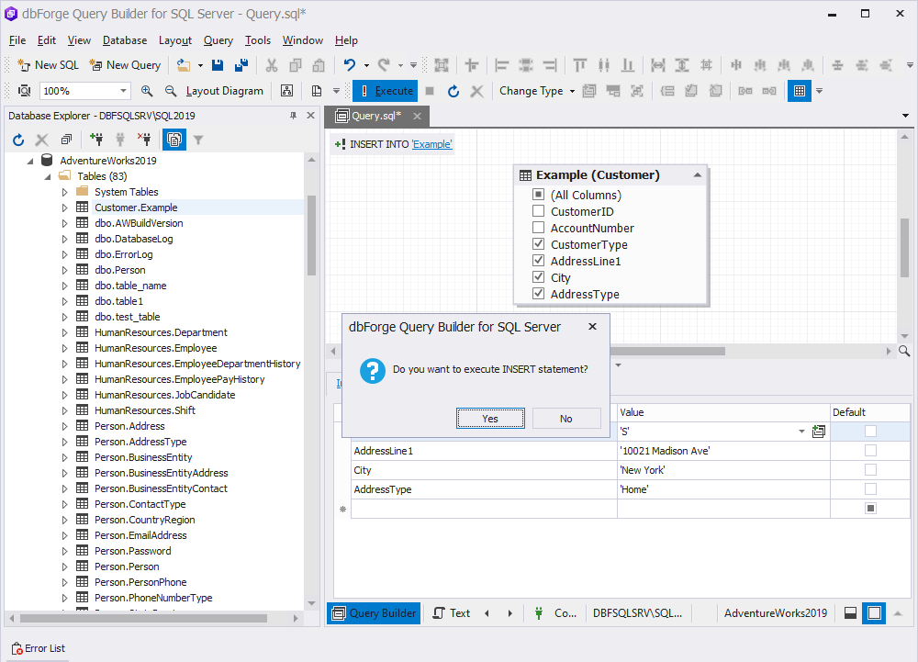Toggle Default checkbox for AddressLine1 row

point(870,450)
